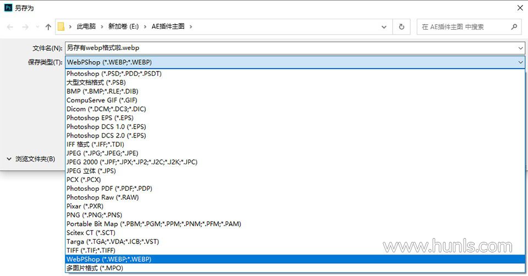Image resolution: width=528 pixels, height=276 pixels.
Task: Select TIFF (*.TIF;*.TIFF) format
Action: point(295,250)
